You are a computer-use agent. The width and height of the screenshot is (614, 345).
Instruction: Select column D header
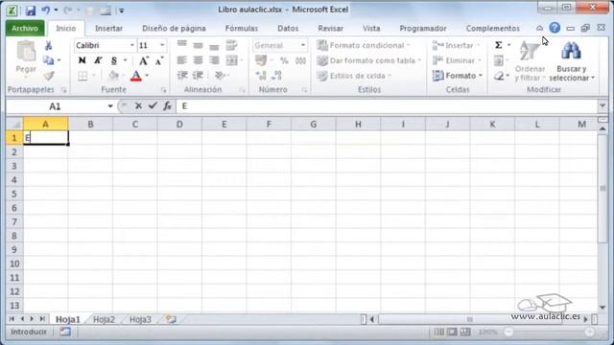point(179,125)
